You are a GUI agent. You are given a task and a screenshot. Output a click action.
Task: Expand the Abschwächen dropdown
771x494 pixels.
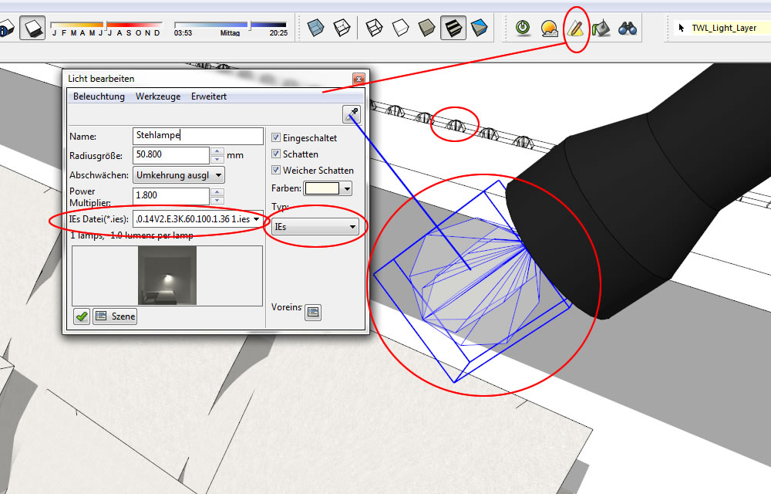coord(179,175)
